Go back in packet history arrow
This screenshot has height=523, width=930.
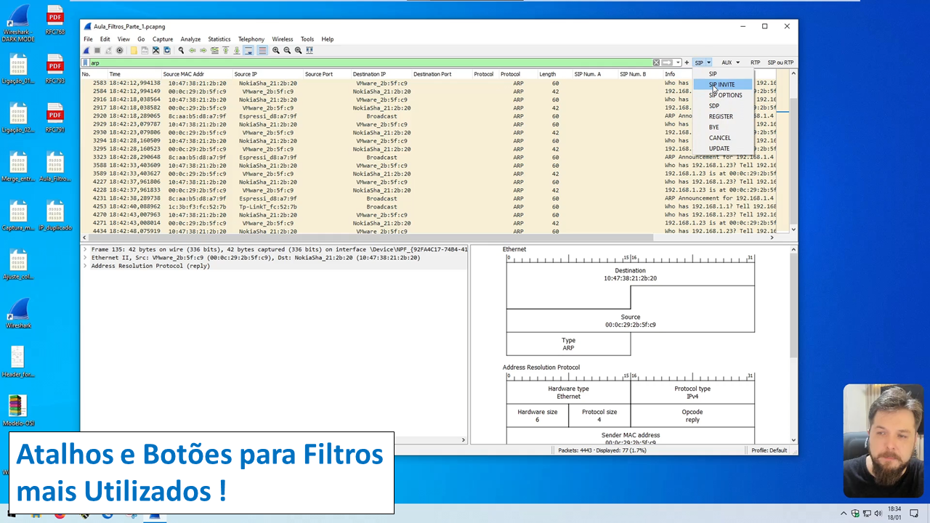click(x=193, y=50)
